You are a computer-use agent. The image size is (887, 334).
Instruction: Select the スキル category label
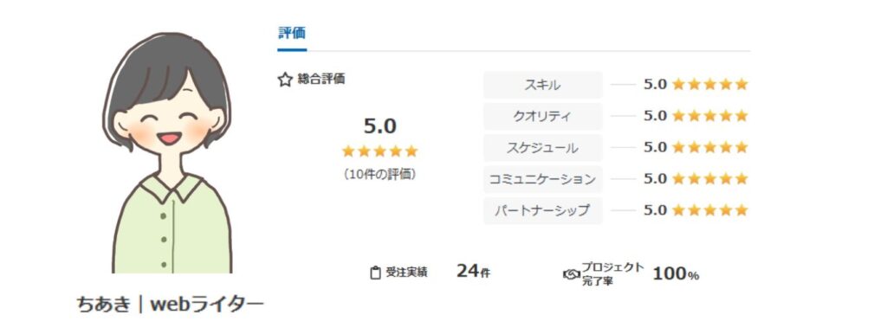(542, 85)
